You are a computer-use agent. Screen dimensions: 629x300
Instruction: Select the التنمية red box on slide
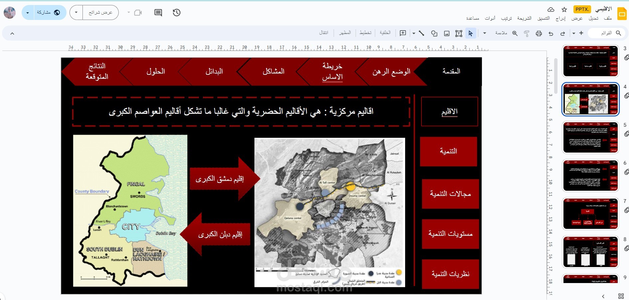click(x=448, y=151)
